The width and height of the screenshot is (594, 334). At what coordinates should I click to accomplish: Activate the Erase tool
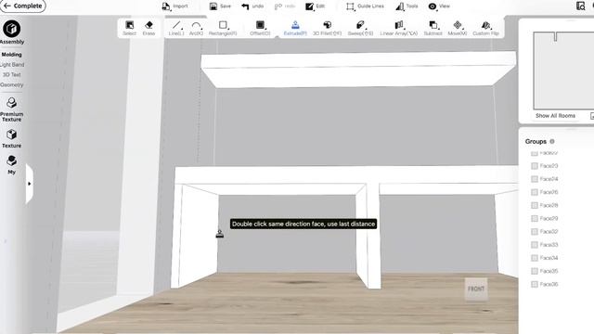[148, 28]
